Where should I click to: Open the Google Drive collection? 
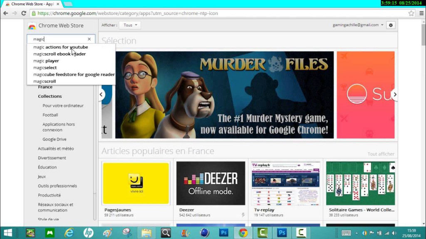54,139
